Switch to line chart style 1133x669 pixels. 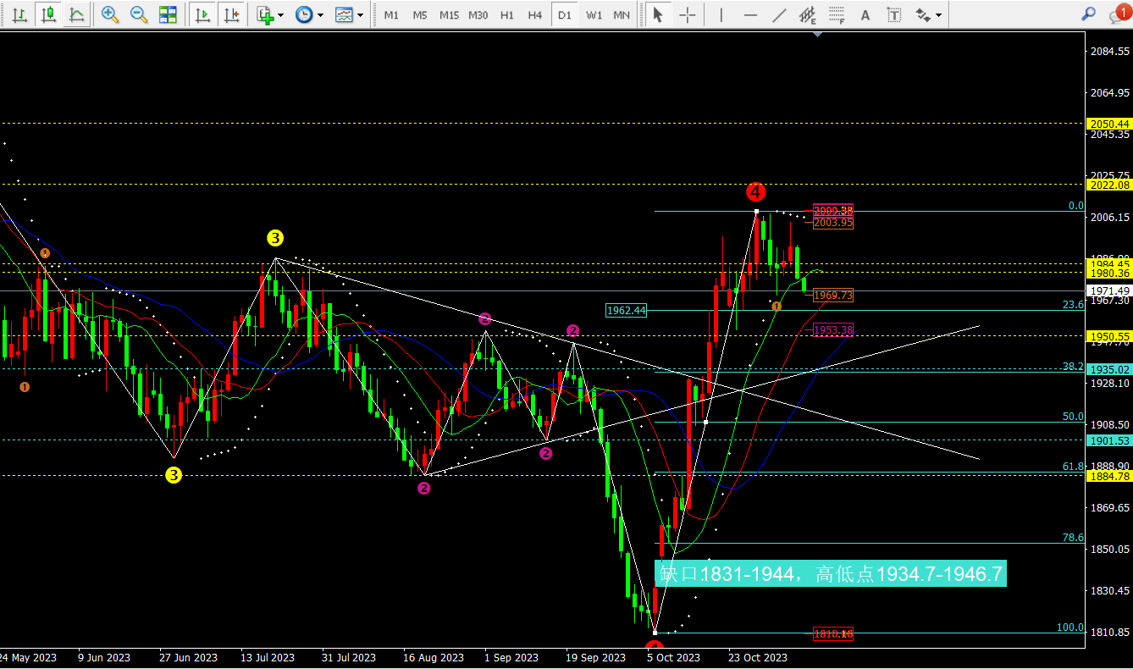[x=76, y=14]
